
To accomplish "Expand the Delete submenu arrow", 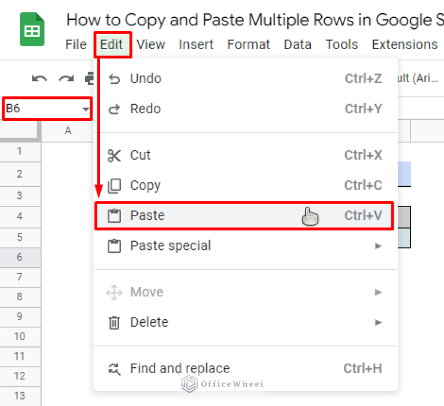I will pyautogui.click(x=378, y=322).
